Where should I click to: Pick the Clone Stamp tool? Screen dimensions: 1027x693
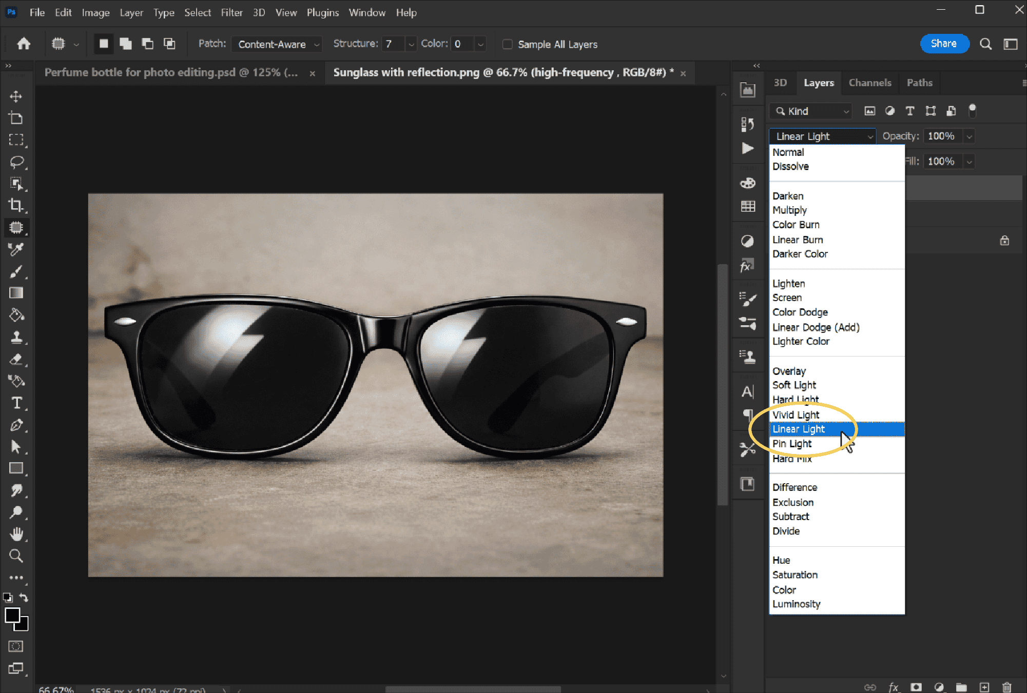16,337
